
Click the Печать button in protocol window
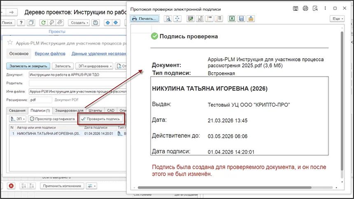coord(144,19)
